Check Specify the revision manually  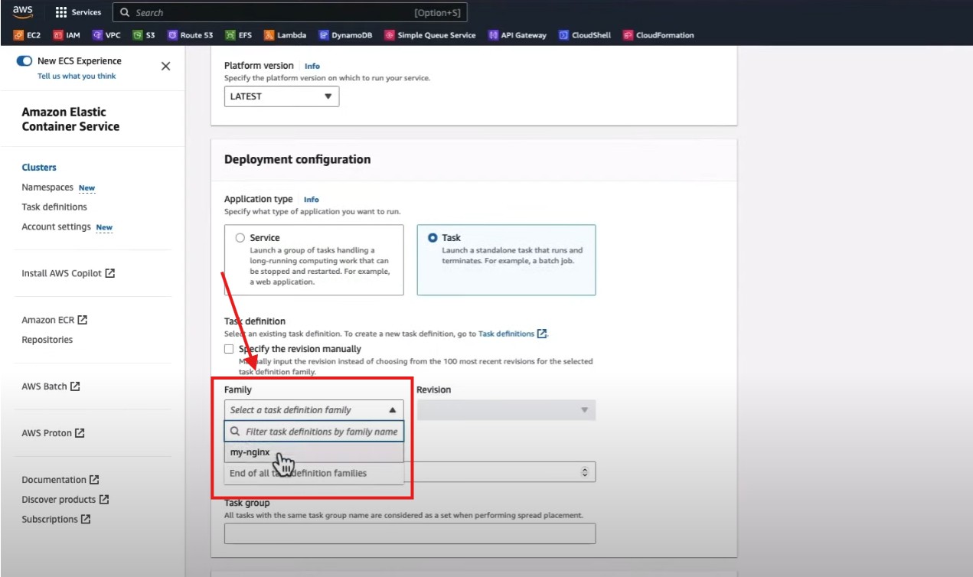229,349
